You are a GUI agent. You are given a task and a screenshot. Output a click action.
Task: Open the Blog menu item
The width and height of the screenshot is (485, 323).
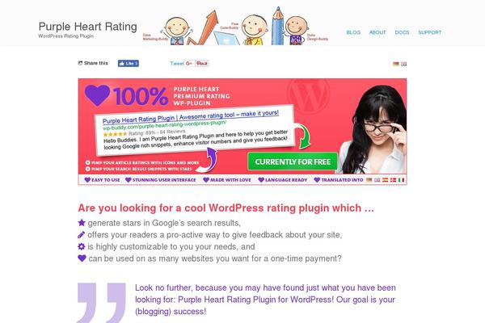point(353,32)
